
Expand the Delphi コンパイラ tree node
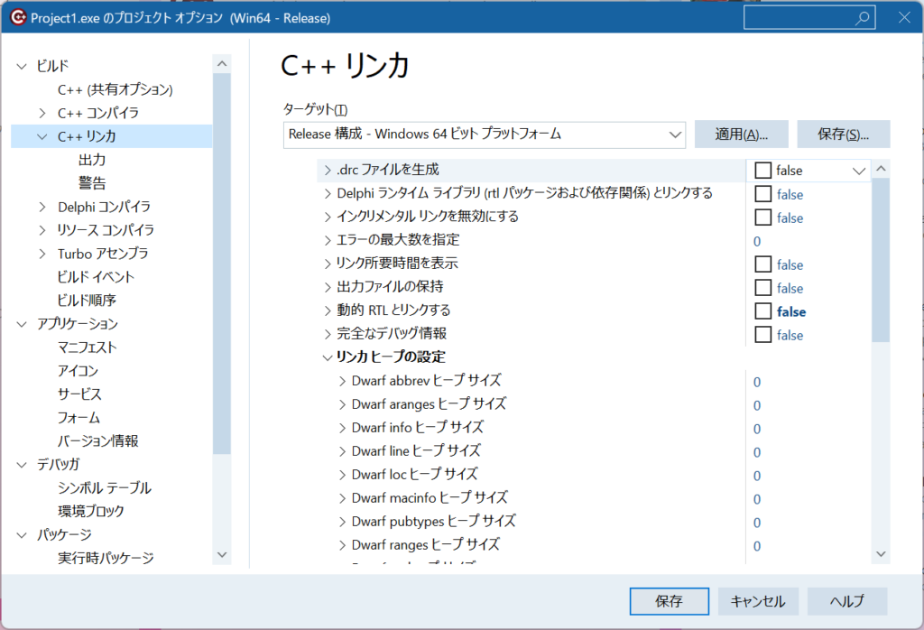pyautogui.click(x=42, y=207)
